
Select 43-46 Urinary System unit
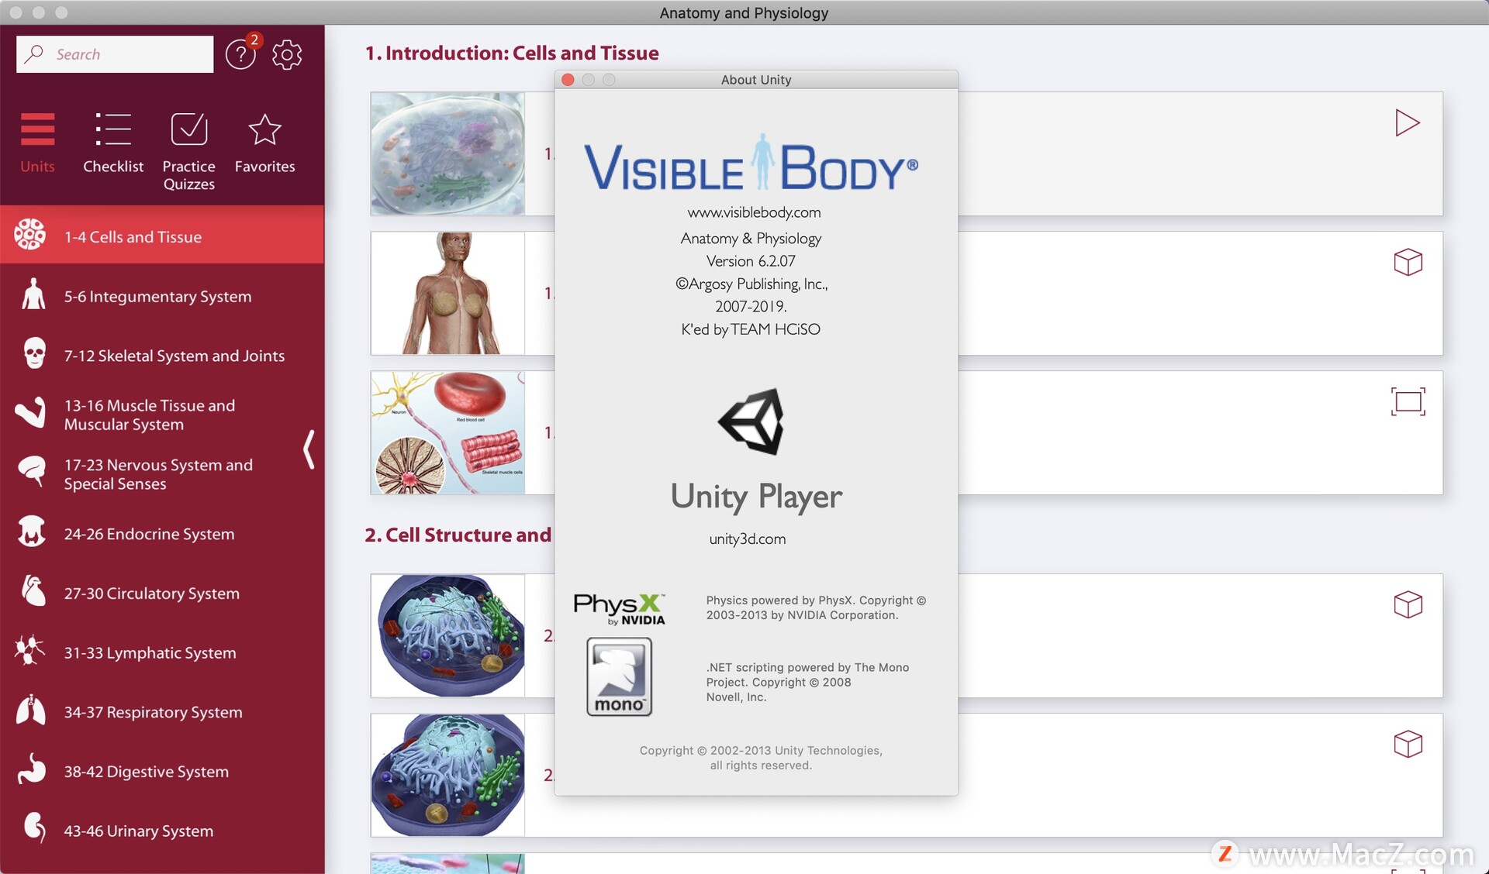point(162,830)
